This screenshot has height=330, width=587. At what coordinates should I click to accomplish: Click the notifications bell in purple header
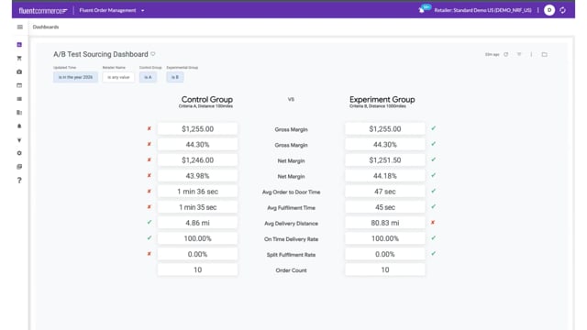click(422, 10)
